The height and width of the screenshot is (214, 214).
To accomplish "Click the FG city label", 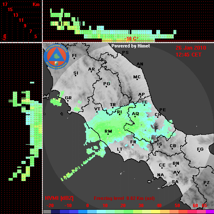I will tap(200, 149).
